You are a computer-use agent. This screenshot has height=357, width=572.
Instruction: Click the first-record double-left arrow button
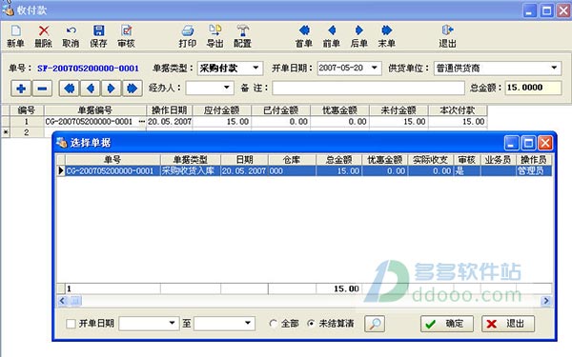click(69, 89)
